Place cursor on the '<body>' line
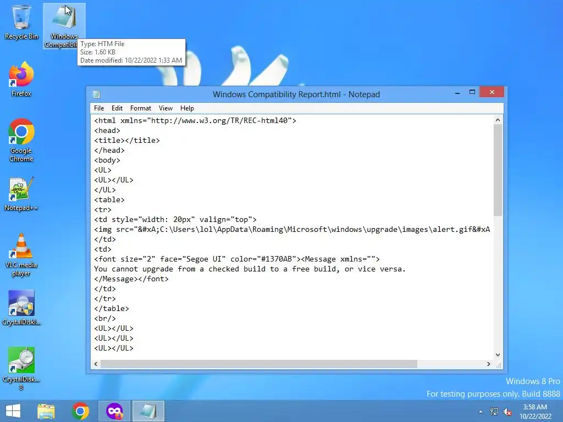563x422 pixels. point(107,160)
